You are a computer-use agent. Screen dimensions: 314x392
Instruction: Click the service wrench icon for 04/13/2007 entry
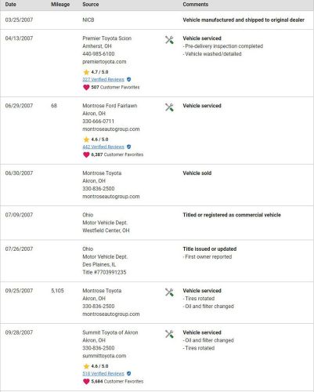point(169,40)
